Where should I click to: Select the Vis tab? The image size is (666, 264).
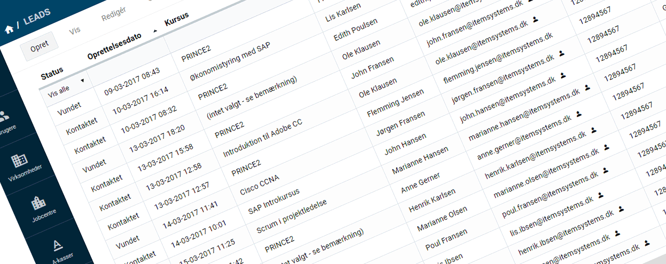pos(75,31)
